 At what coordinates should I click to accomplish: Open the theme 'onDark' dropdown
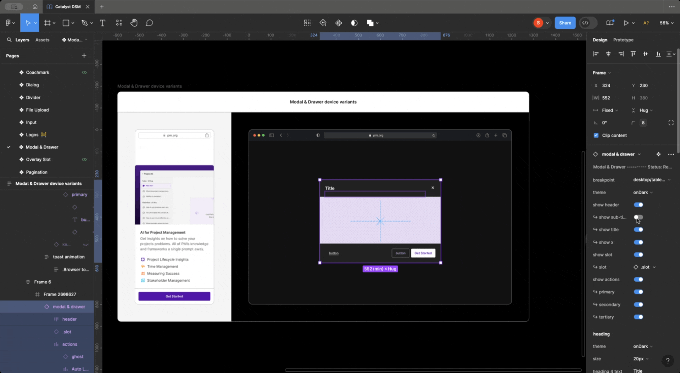tap(642, 192)
